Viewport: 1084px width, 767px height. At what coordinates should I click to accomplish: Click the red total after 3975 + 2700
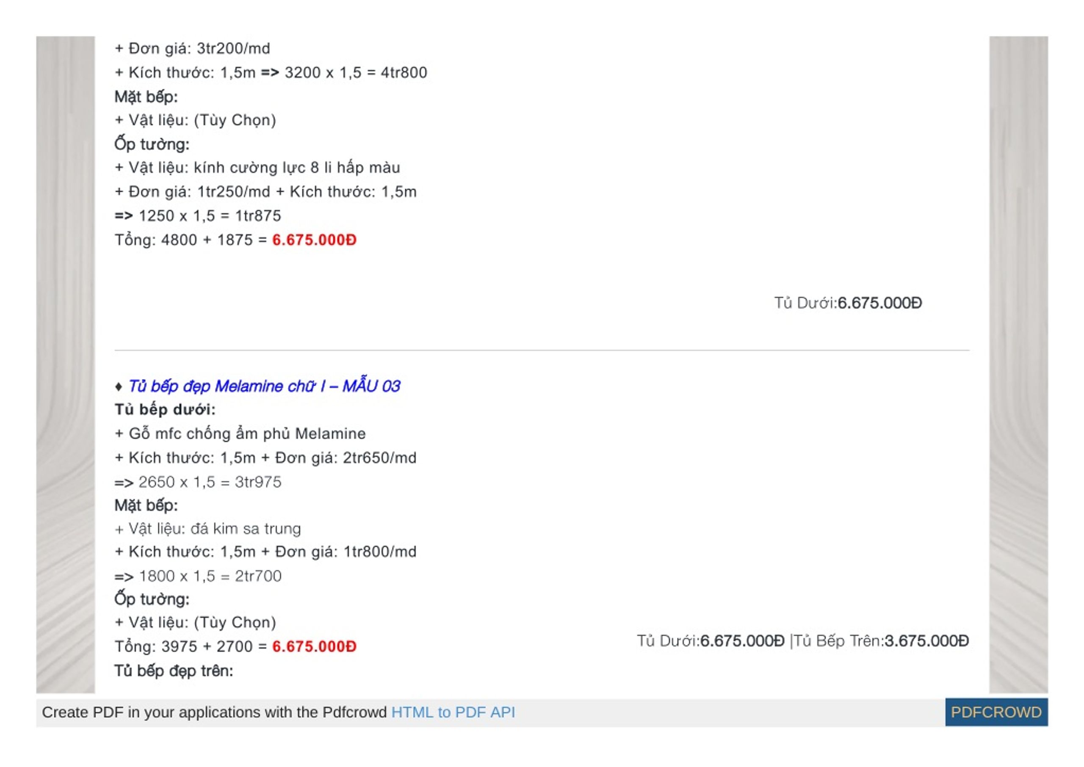pyautogui.click(x=314, y=646)
